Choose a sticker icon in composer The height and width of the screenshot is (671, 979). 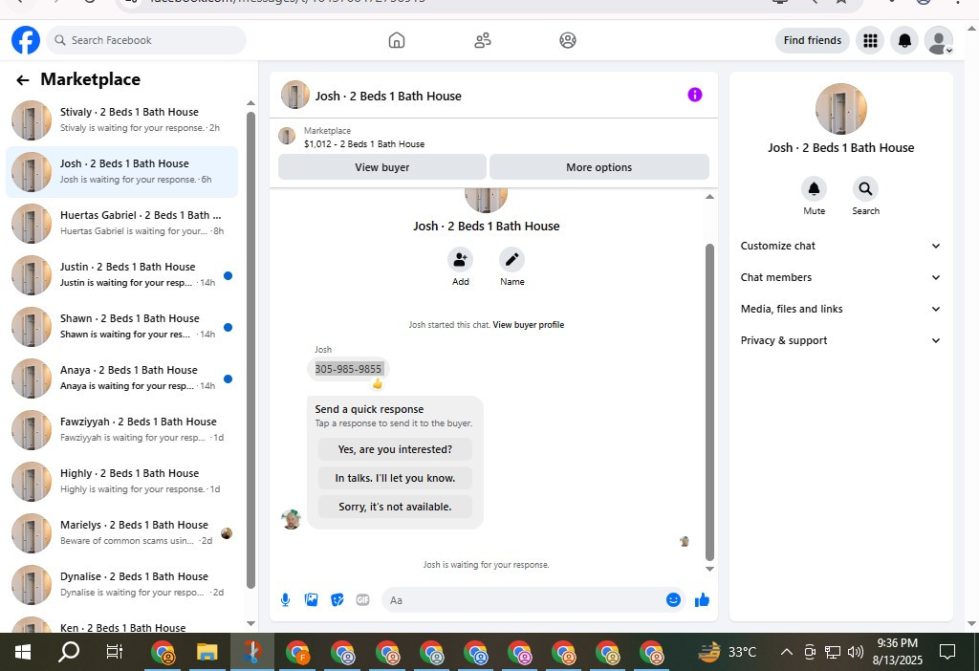click(x=337, y=600)
